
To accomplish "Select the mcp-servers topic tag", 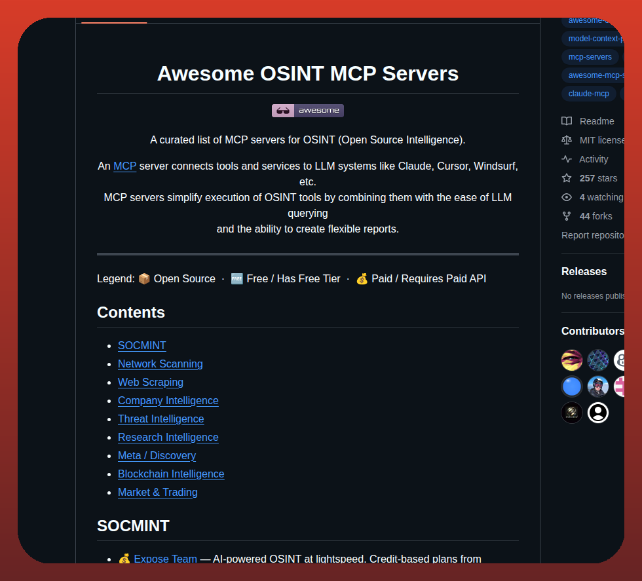I will pyautogui.click(x=590, y=57).
